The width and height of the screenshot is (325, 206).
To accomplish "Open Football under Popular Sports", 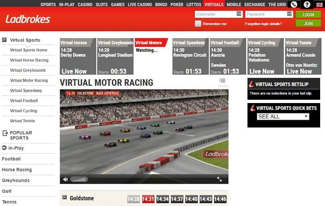I will click(x=11, y=159).
